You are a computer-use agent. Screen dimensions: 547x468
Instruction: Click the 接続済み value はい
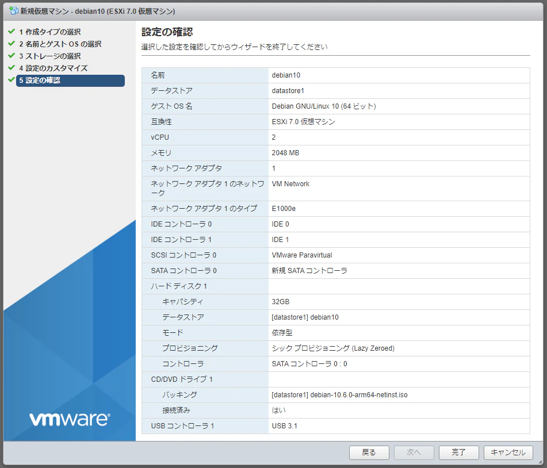[279, 411]
